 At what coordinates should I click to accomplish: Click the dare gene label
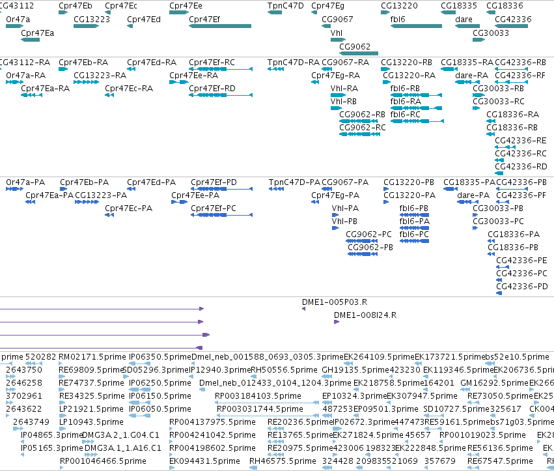[x=464, y=20]
